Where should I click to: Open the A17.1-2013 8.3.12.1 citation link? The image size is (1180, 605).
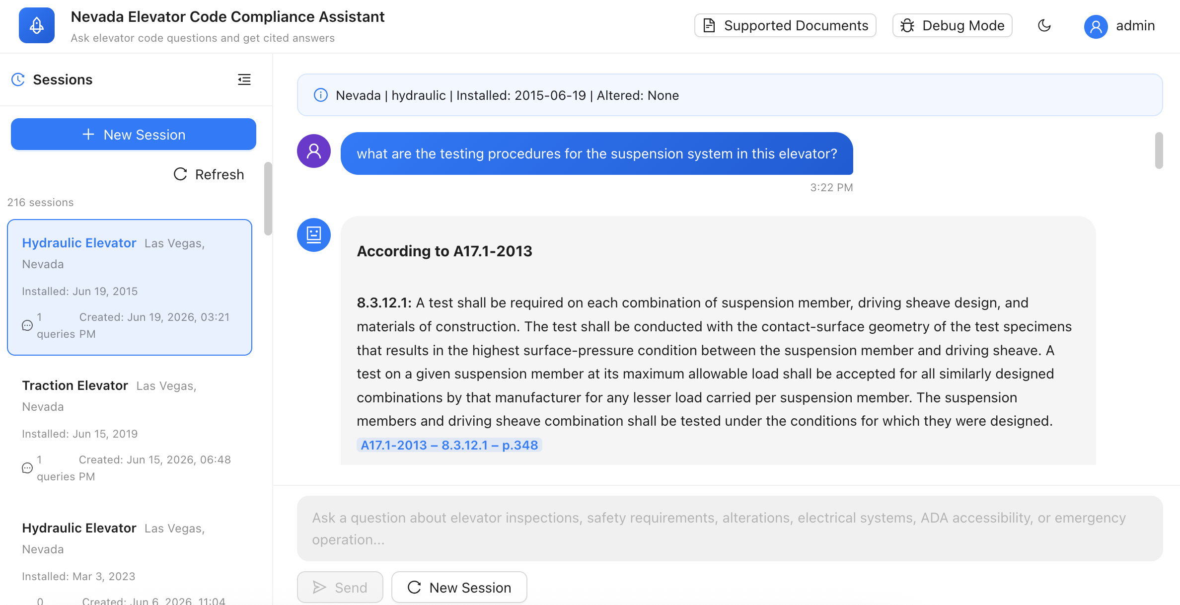pos(449,445)
